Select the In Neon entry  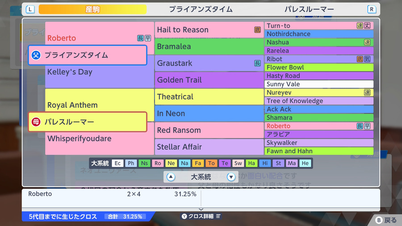(x=209, y=113)
